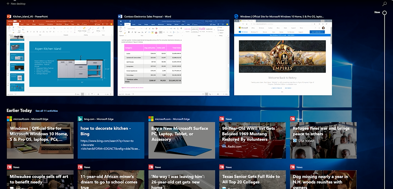
Task: Open the how to decorate kitchen - Bing card
Action: point(111,140)
